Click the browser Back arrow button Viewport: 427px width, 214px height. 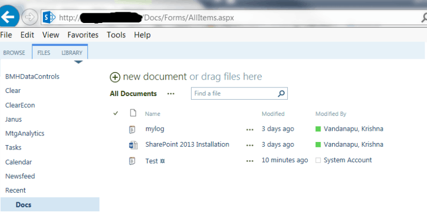tap(8, 17)
